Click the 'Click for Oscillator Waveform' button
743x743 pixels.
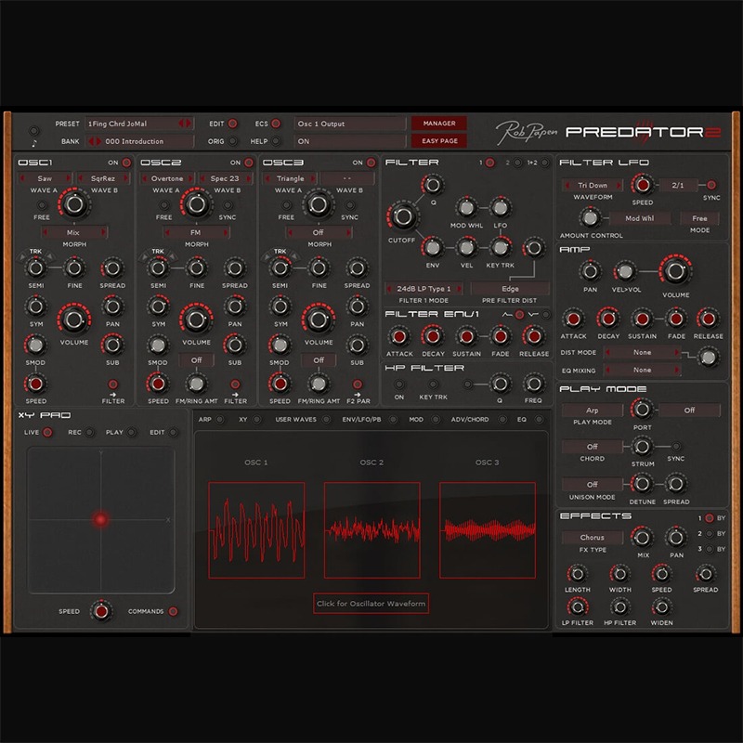point(371,604)
